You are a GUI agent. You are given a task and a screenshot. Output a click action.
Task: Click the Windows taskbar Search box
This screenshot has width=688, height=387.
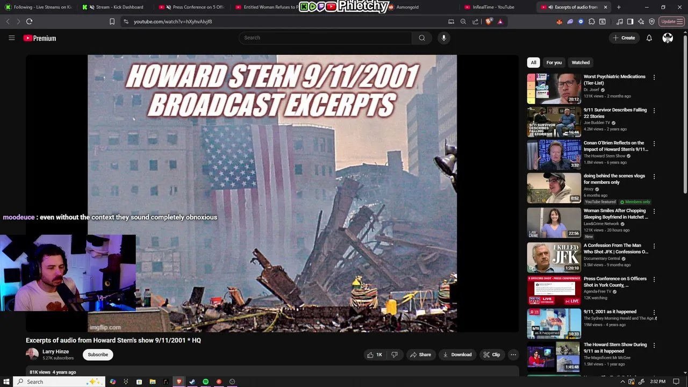pos(59,382)
